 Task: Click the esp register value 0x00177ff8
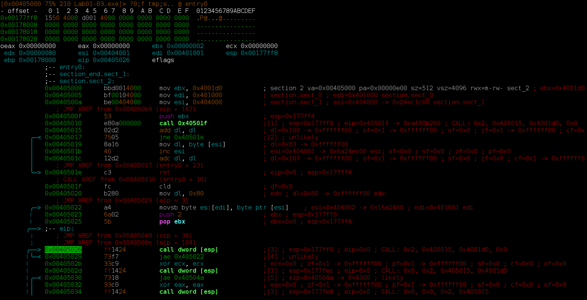pyautogui.click(x=259, y=53)
